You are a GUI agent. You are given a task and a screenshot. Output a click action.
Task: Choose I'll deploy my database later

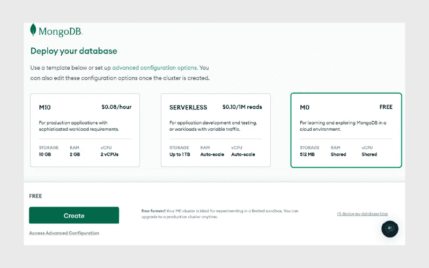click(x=363, y=213)
